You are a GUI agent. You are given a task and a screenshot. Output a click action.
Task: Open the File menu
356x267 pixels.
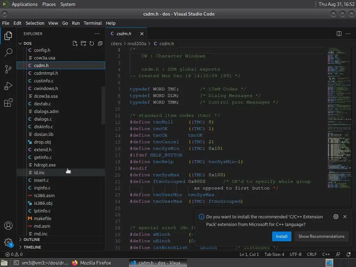point(6,23)
